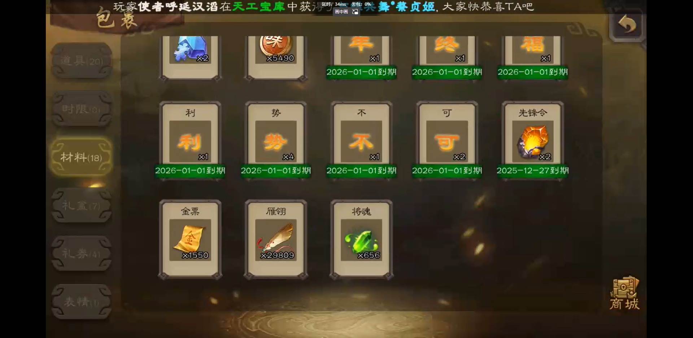The image size is (693, 338).
Task: Switch to the 道具(20) tab
Action: pos(82,61)
